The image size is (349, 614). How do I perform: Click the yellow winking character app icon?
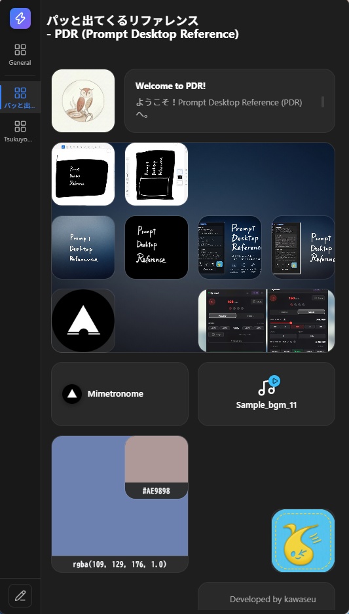pos(303,541)
